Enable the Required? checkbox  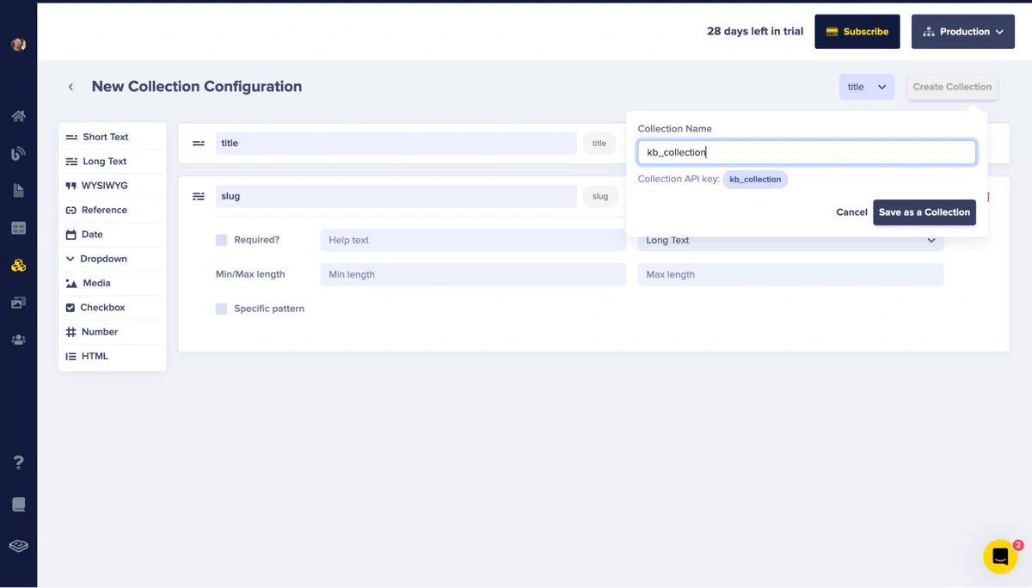click(x=221, y=240)
